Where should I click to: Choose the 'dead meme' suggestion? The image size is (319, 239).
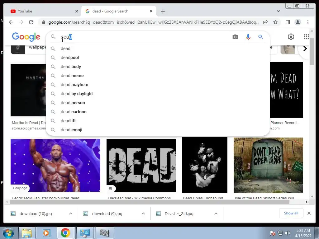coord(158,76)
